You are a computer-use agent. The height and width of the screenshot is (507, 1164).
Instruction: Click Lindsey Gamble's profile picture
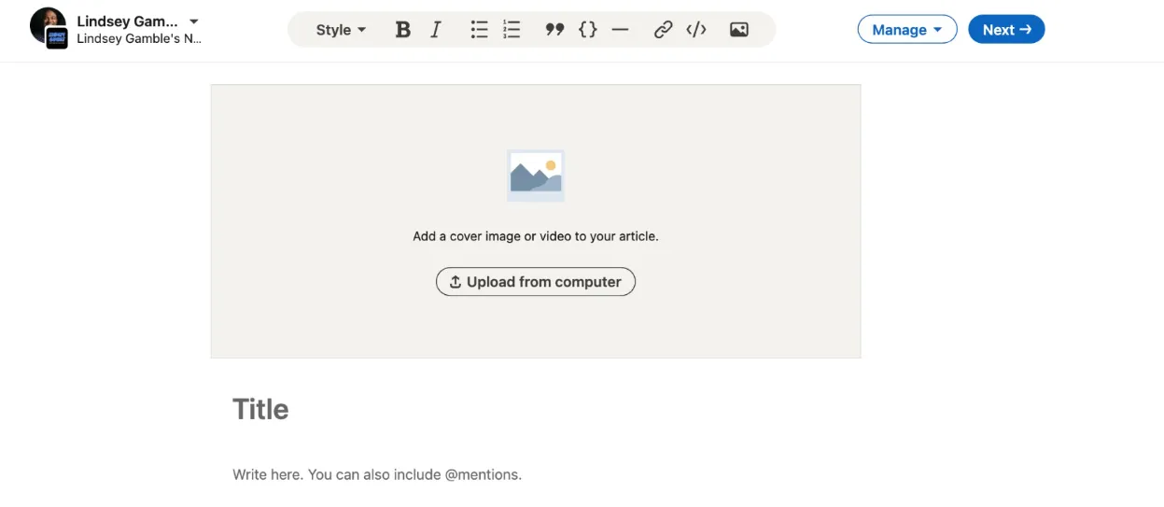tap(47, 24)
